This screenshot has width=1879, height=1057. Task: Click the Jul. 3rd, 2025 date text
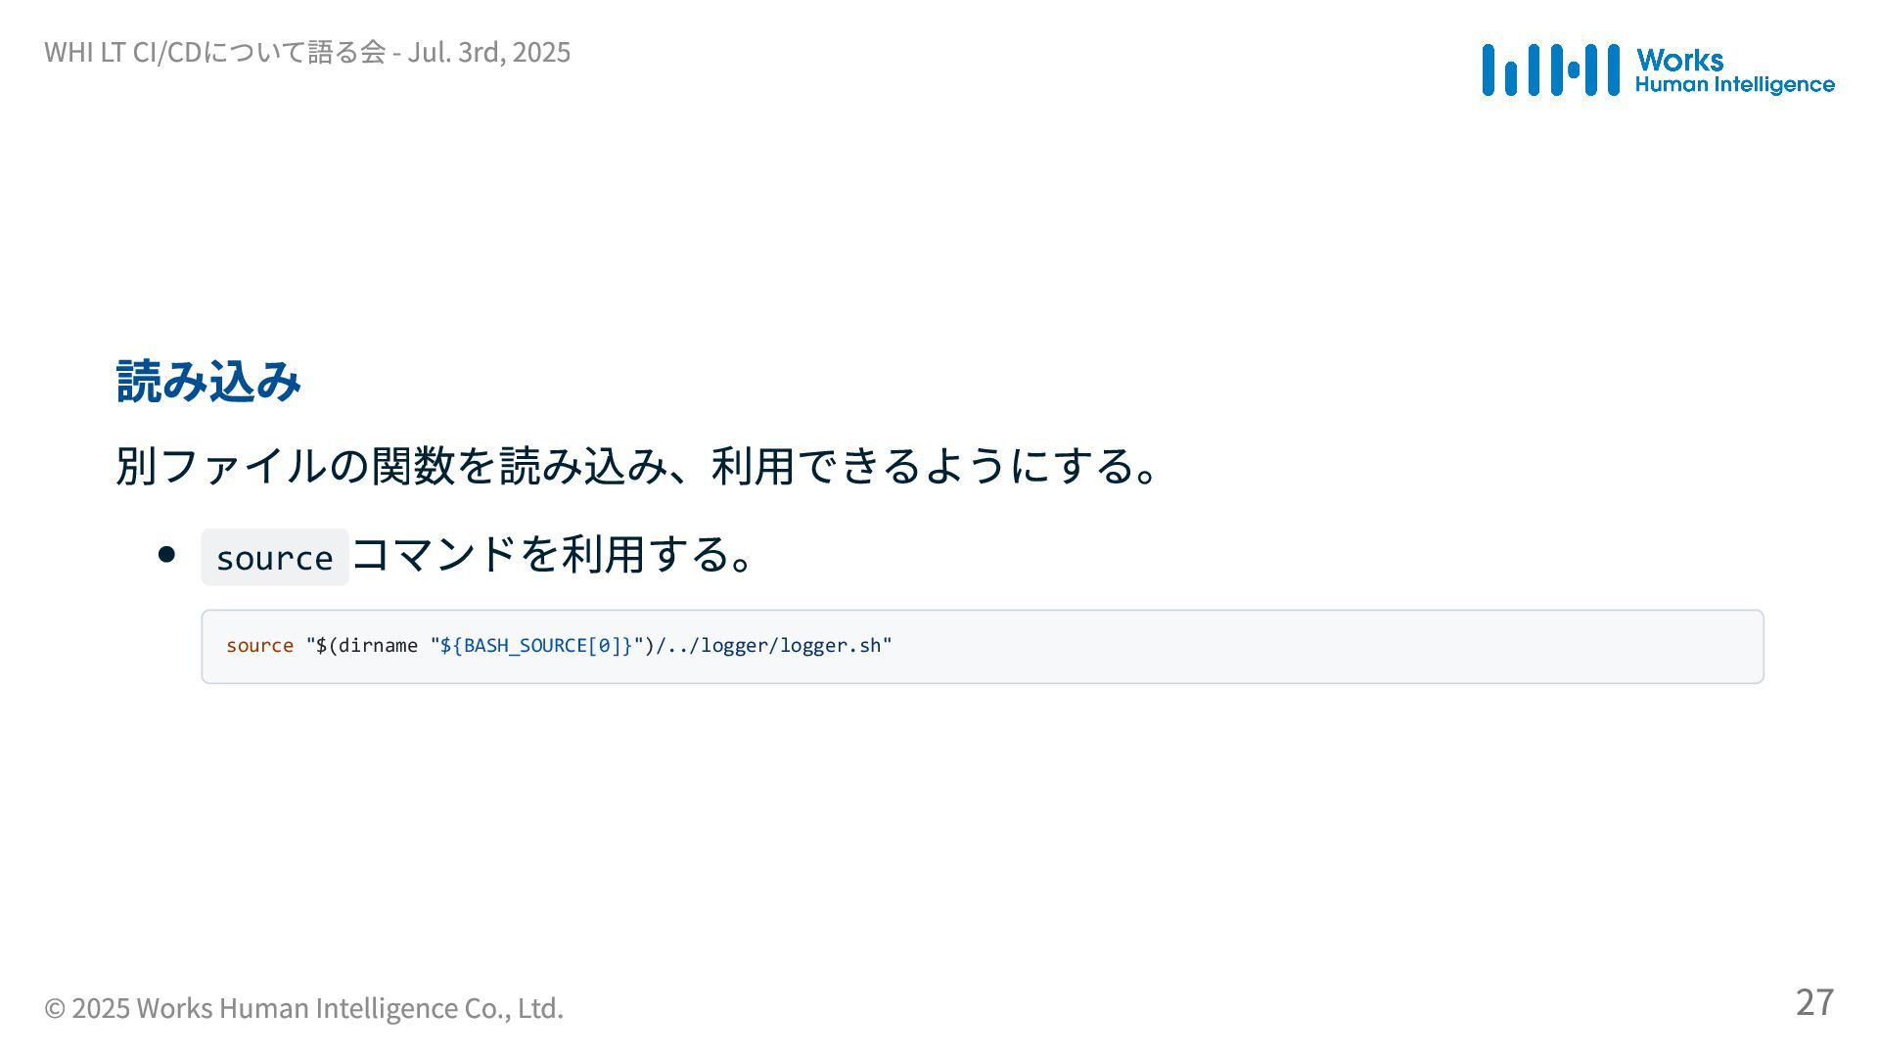tap(489, 52)
